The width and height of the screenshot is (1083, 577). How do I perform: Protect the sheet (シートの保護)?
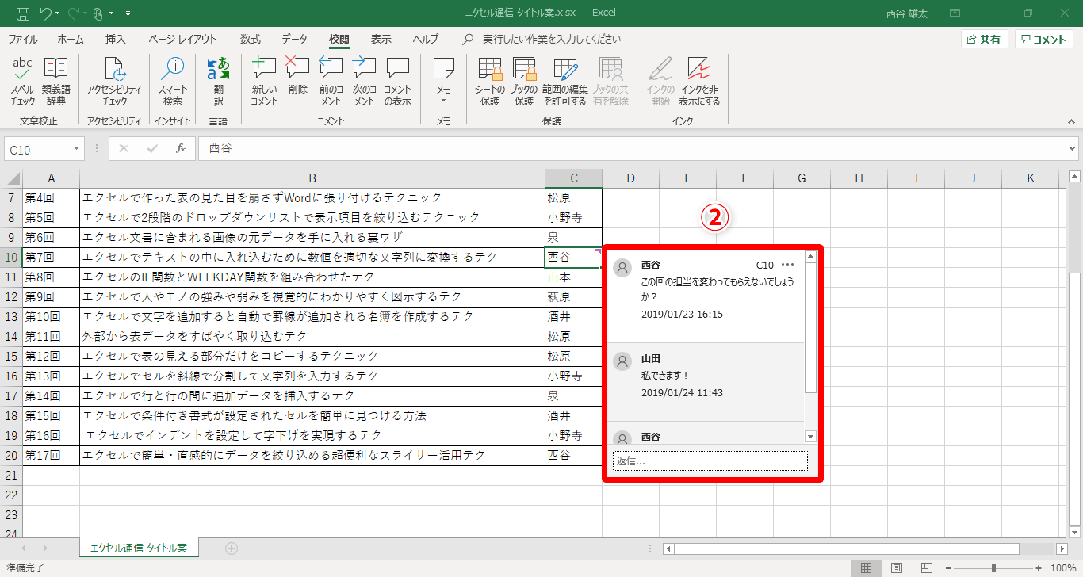click(490, 82)
